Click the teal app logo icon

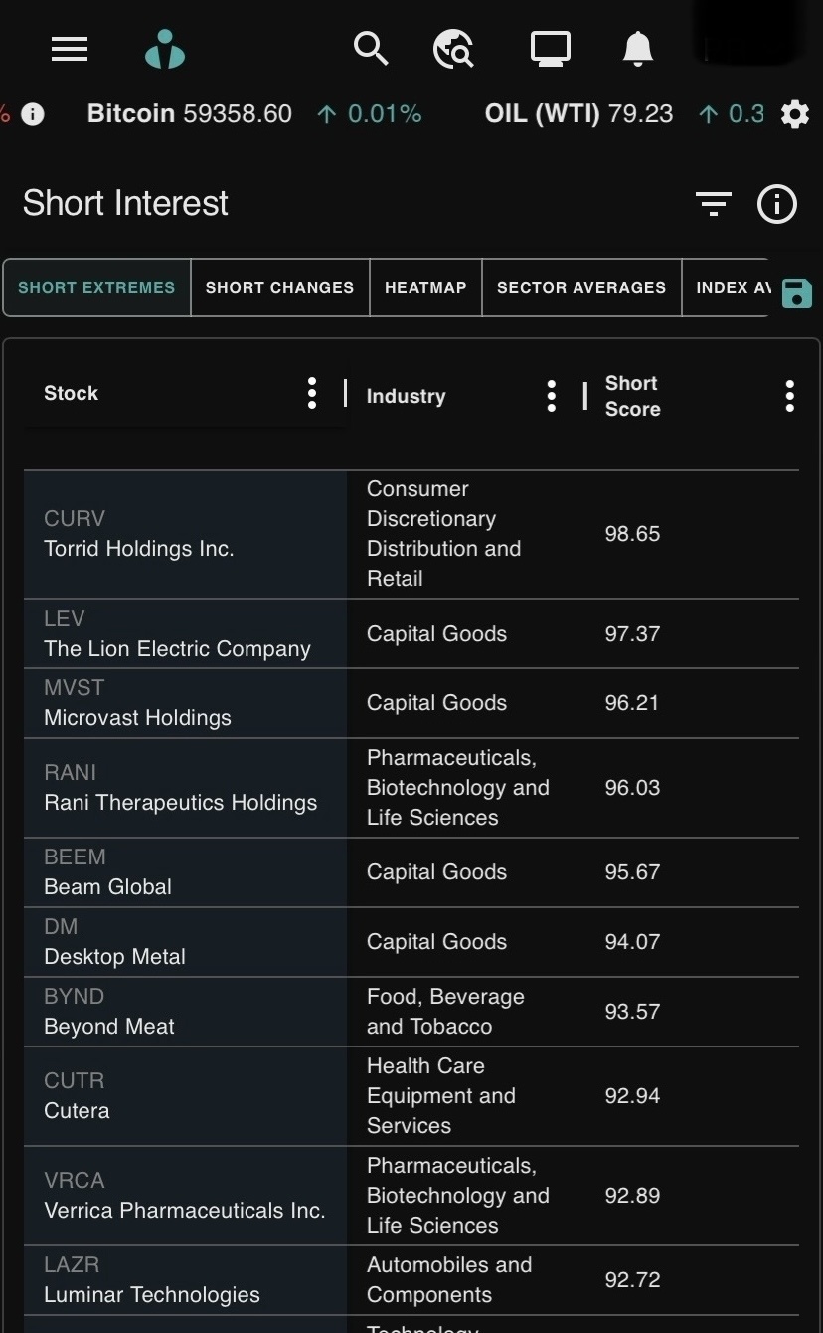coord(165,49)
